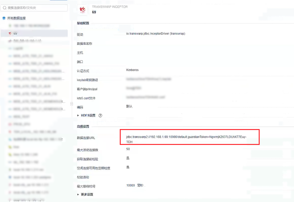This screenshot has width=294, height=202.
Task: Click the io.transwarp.jdbc.InceptorDriver driver value
Action: click(156, 34)
